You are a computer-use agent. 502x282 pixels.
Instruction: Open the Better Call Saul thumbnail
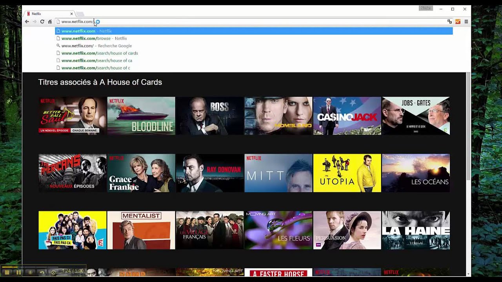point(73,116)
